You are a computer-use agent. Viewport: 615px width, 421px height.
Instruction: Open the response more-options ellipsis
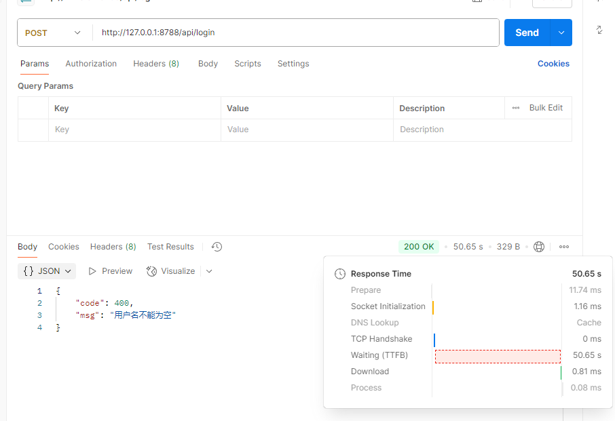(x=564, y=247)
